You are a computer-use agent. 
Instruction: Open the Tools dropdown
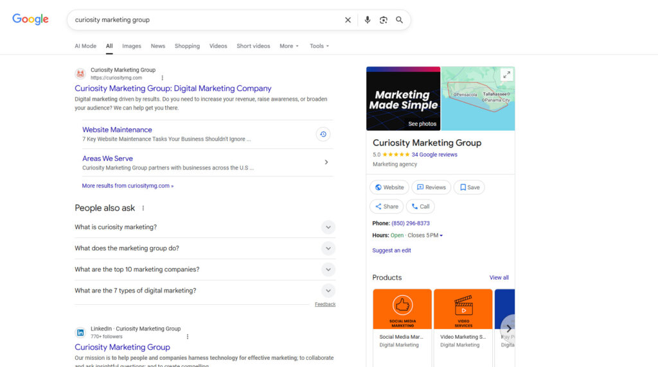click(x=319, y=46)
